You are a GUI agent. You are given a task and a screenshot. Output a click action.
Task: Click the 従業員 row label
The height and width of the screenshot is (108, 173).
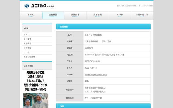70,81
